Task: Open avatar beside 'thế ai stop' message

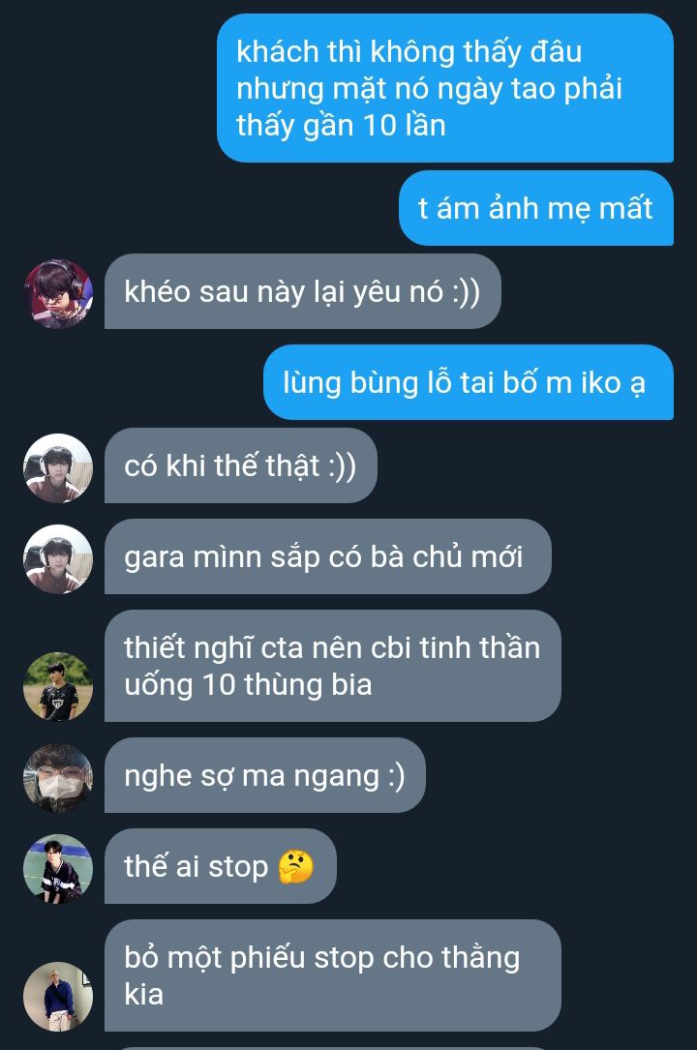Action: 58,868
